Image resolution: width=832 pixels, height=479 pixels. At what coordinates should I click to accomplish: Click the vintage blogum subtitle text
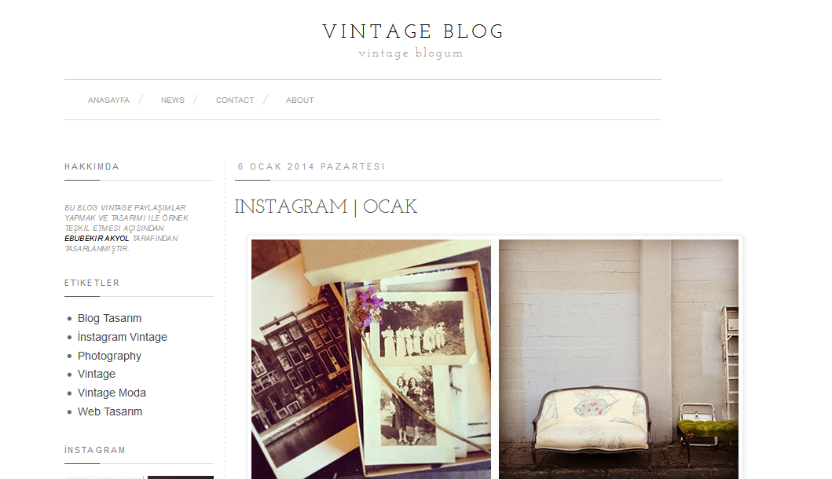point(411,53)
